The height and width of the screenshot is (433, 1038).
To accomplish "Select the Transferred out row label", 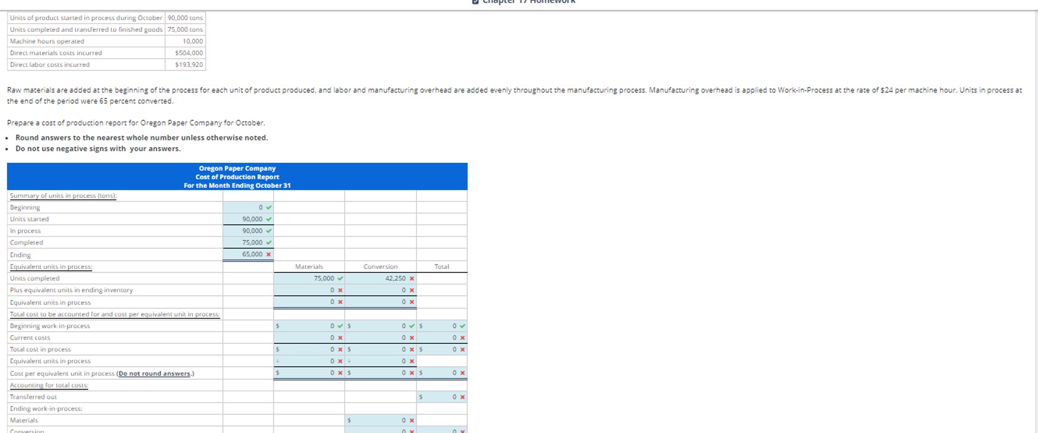I will (x=33, y=397).
